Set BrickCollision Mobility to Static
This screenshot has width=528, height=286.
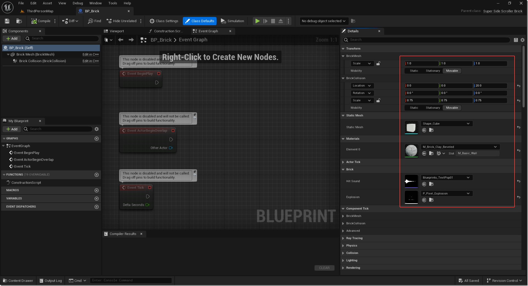[414, 108]
